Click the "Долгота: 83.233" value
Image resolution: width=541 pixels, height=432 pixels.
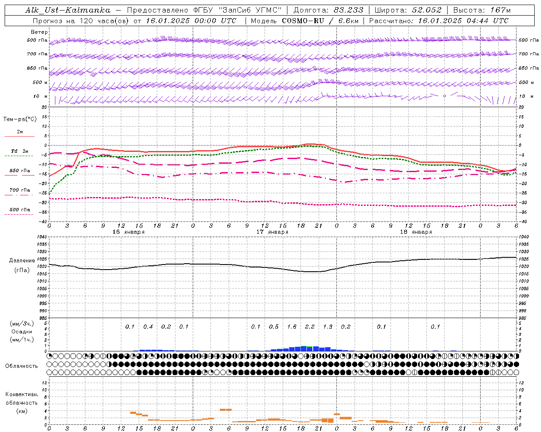tap(328, 10)
